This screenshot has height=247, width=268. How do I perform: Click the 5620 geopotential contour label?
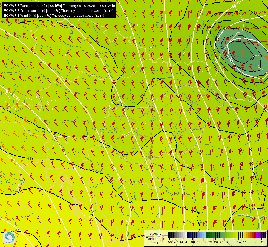[236, 4]
